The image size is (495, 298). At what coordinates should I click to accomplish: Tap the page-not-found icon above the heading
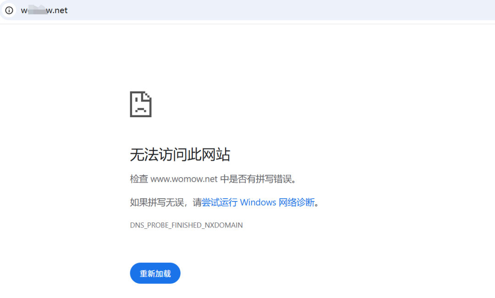click(x=141, y=104)
